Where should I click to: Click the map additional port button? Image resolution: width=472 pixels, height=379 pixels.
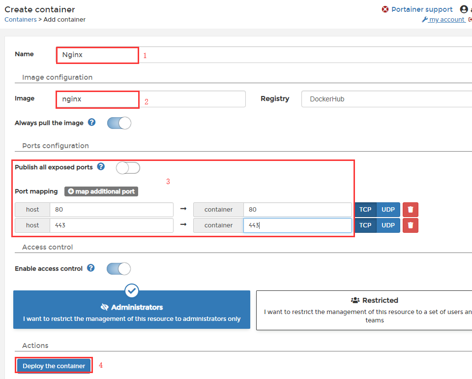tap(101, 191)
